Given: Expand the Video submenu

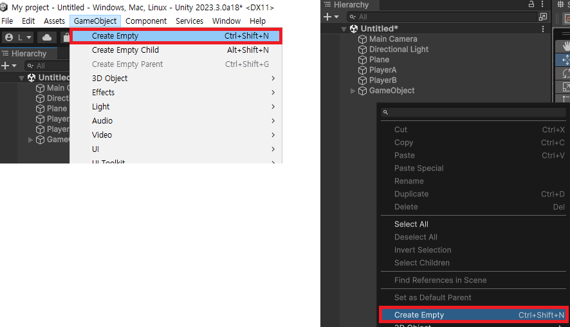Looking at the screenshot, I should pyautogui.click(x=176, y=135).
